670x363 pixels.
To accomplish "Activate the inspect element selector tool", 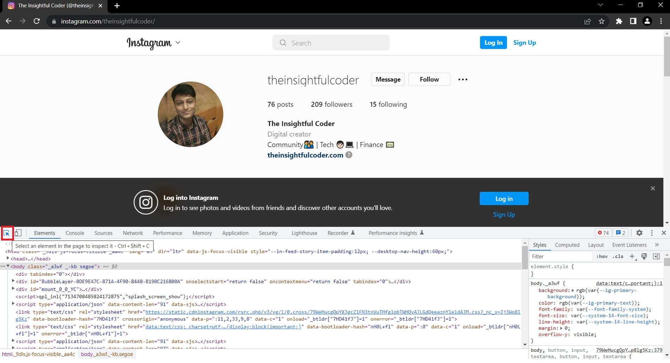I will (x=7, y=233).
